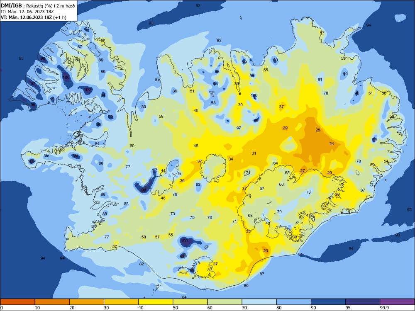Select the 95–99.9 indigo legend swatch
Screen dimensions: 415x311
[x=363, y=302]
